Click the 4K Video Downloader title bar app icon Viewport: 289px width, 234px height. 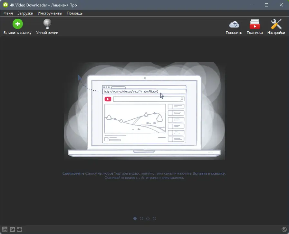click(x=5, y=5)
